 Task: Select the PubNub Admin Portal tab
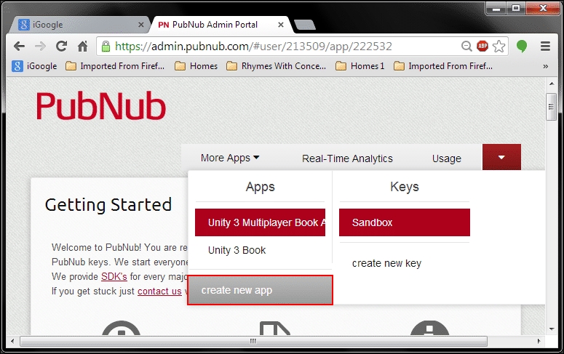(x=221, y=25)
